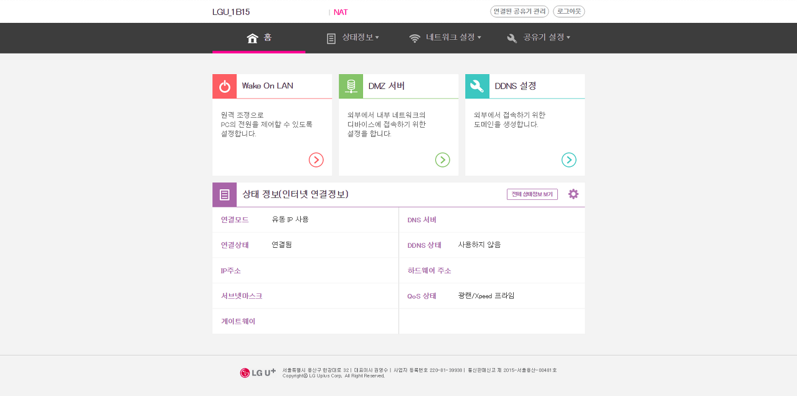Select the 유동 IP 사용 value
The image size is (797, 396).
click(290, 220)
